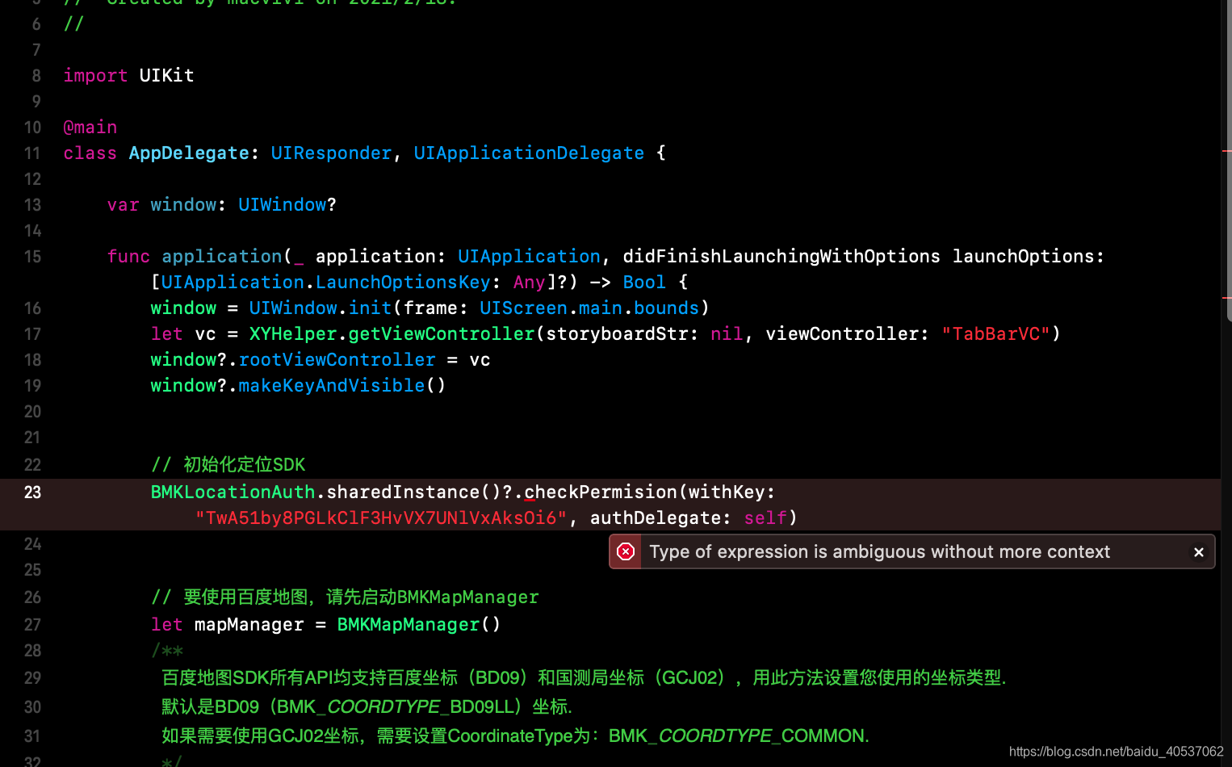
Task: Click 'checkPermision' method with error underline
Action: pyautogui.click(x=601, y=492)
